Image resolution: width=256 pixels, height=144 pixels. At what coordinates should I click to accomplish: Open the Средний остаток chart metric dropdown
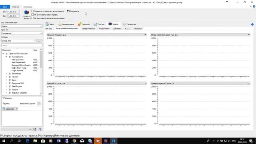(96, 83)
